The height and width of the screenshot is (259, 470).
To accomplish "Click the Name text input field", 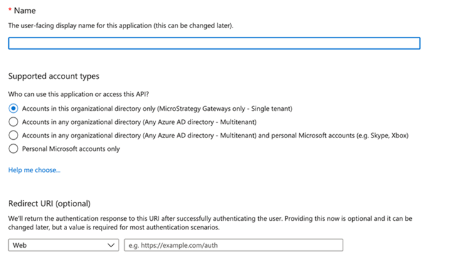I will pyautogui.click(x=214, y=43).
